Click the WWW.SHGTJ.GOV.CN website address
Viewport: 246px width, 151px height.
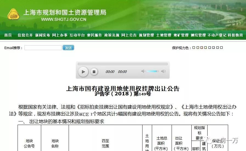64,19
